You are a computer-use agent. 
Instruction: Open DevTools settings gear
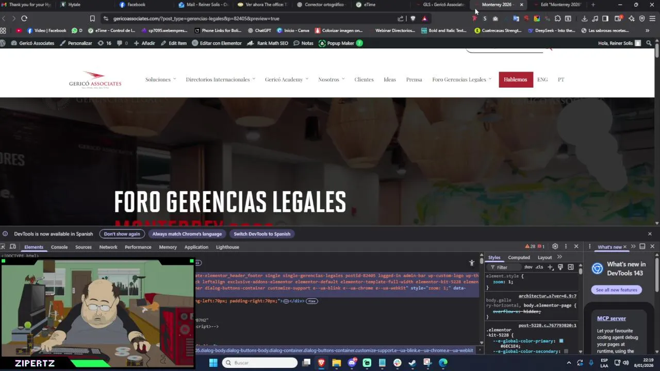(x=555, y=246)
